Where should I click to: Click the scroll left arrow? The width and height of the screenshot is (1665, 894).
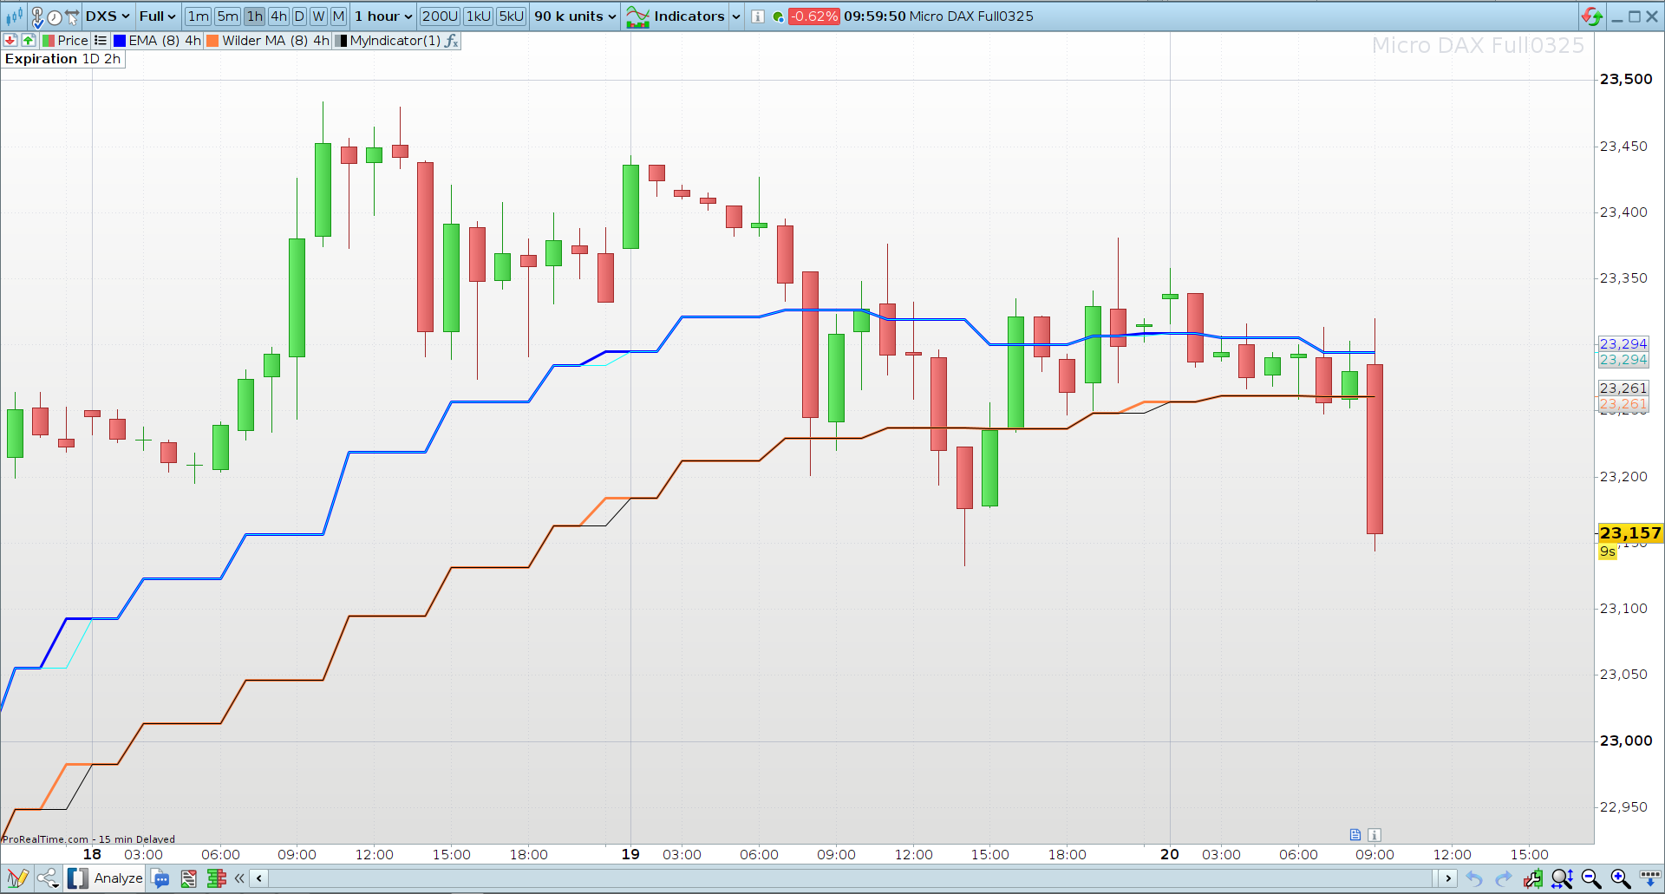click(x=258, y=878)
